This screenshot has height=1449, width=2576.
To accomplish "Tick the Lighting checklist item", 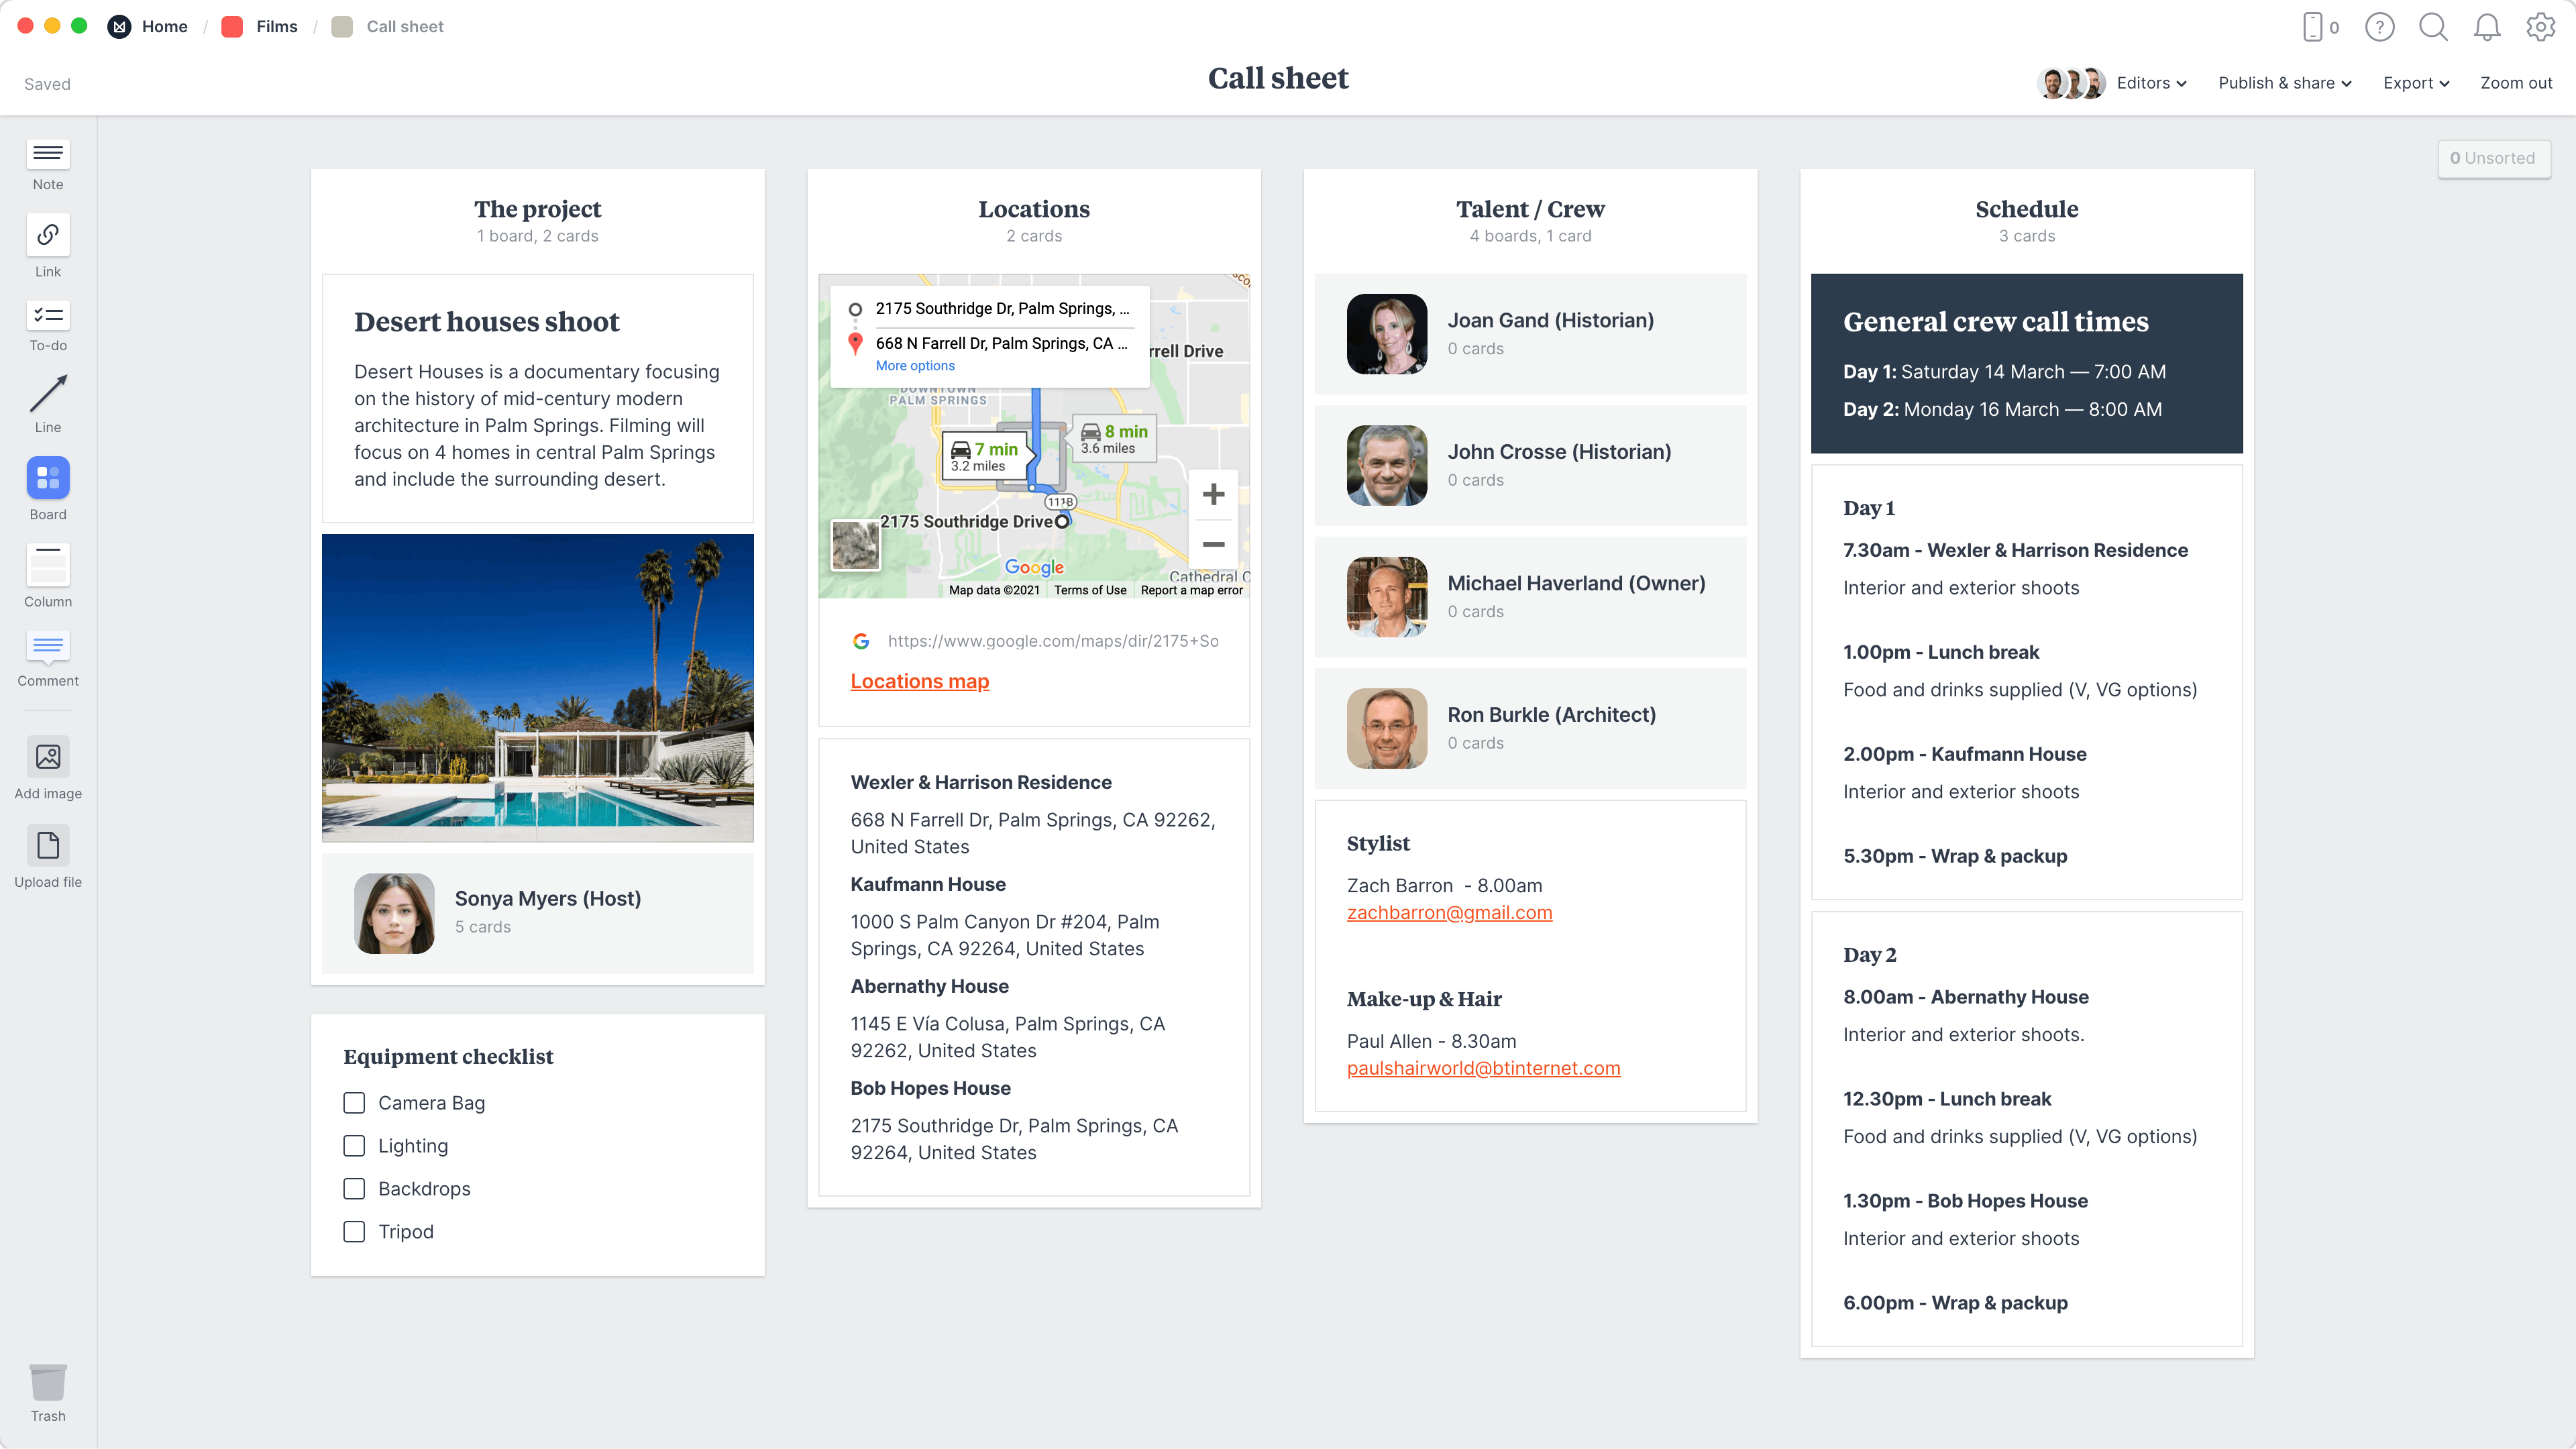I will [x=354, y=1146].
